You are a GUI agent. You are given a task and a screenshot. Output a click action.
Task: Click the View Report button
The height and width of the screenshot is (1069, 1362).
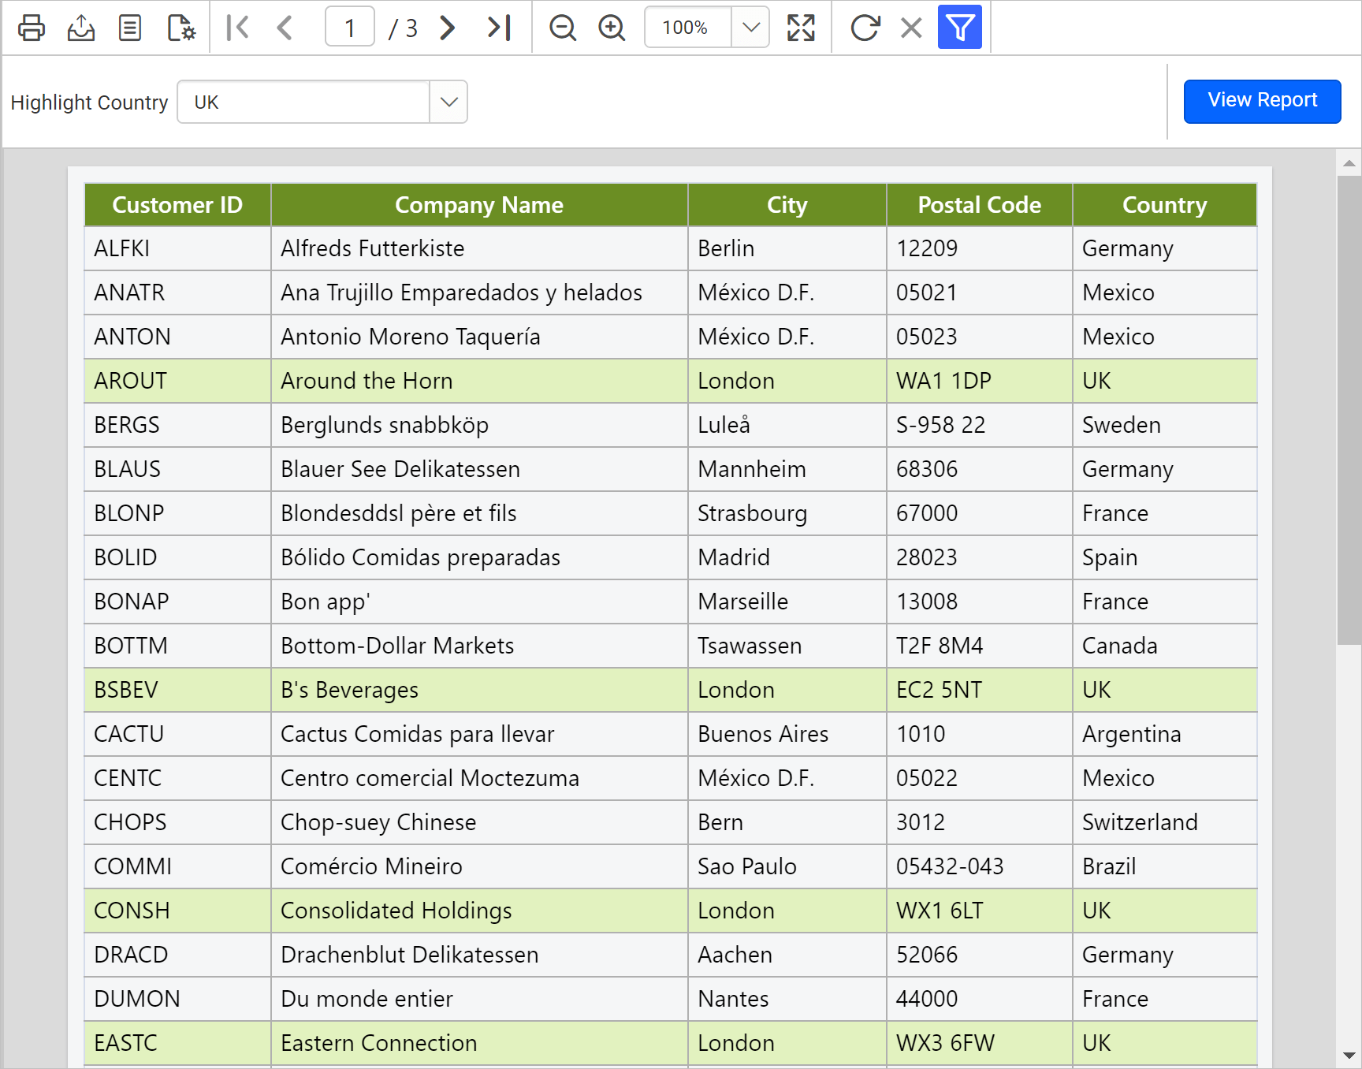(1262, 101)
